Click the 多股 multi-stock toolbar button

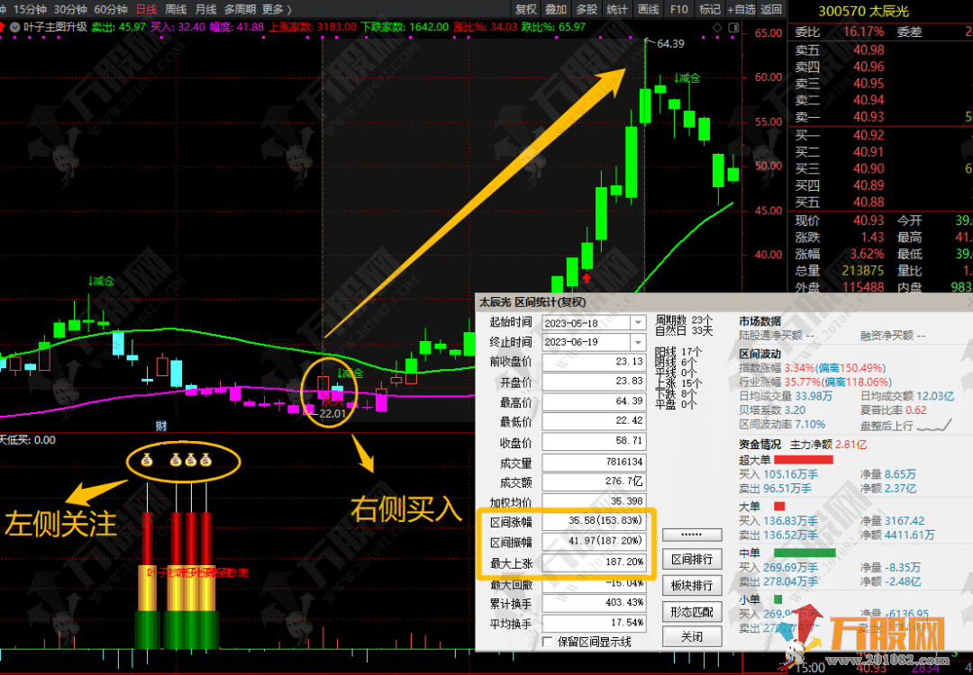point(587,9)
